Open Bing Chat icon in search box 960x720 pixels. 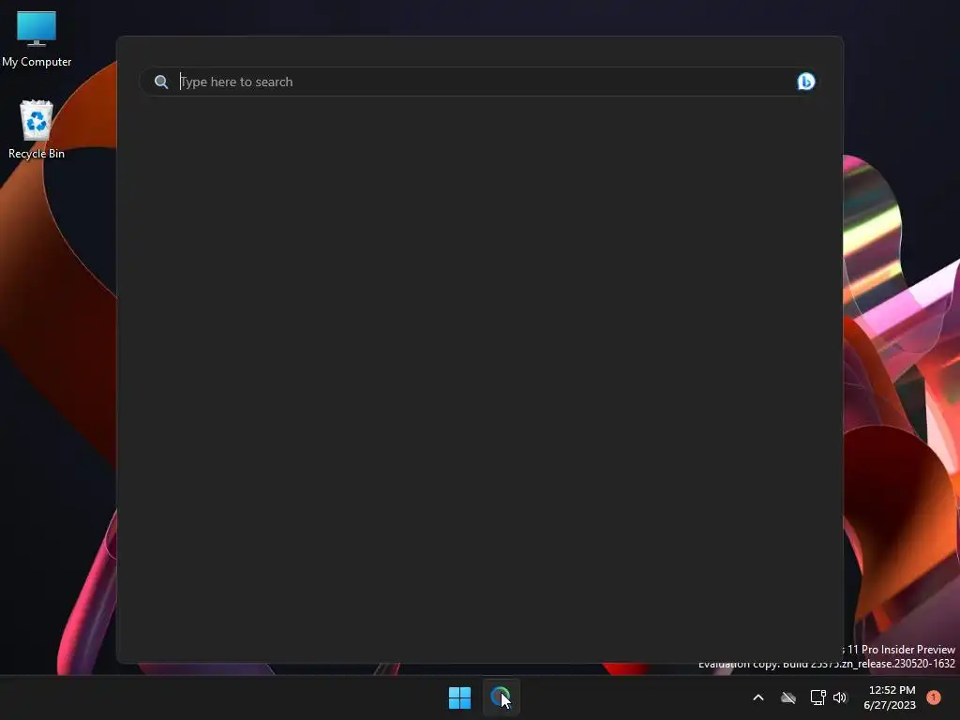point(805,82)
